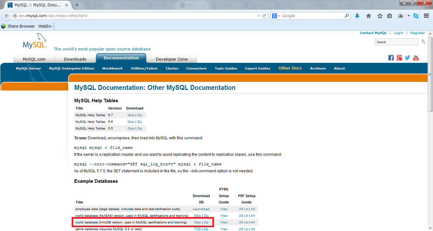The width and height of the screenshot is (433, 231).
Task: Click the Share Browser globe icon
Action: click(x=3, y=26)
